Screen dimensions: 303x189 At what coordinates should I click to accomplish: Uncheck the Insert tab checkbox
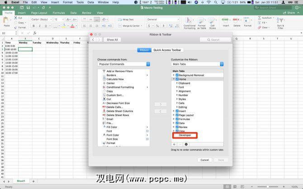[x=177, y=111]
